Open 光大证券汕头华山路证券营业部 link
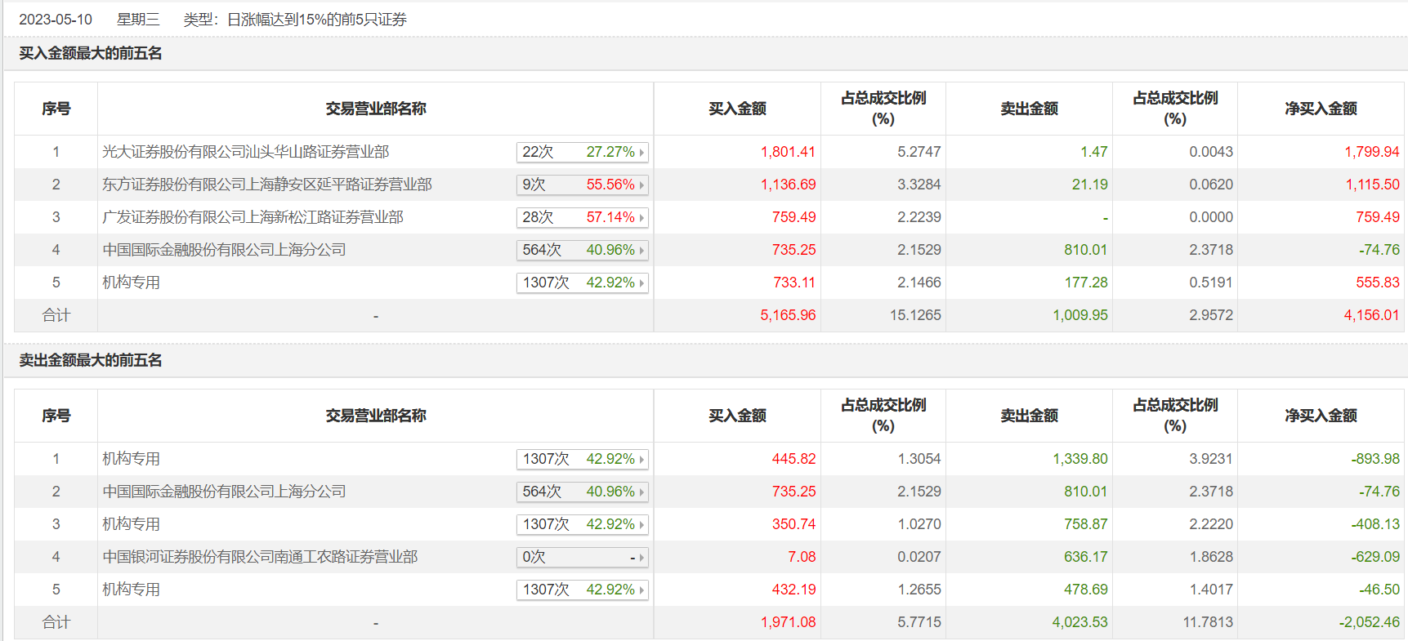 coord(245,152)
